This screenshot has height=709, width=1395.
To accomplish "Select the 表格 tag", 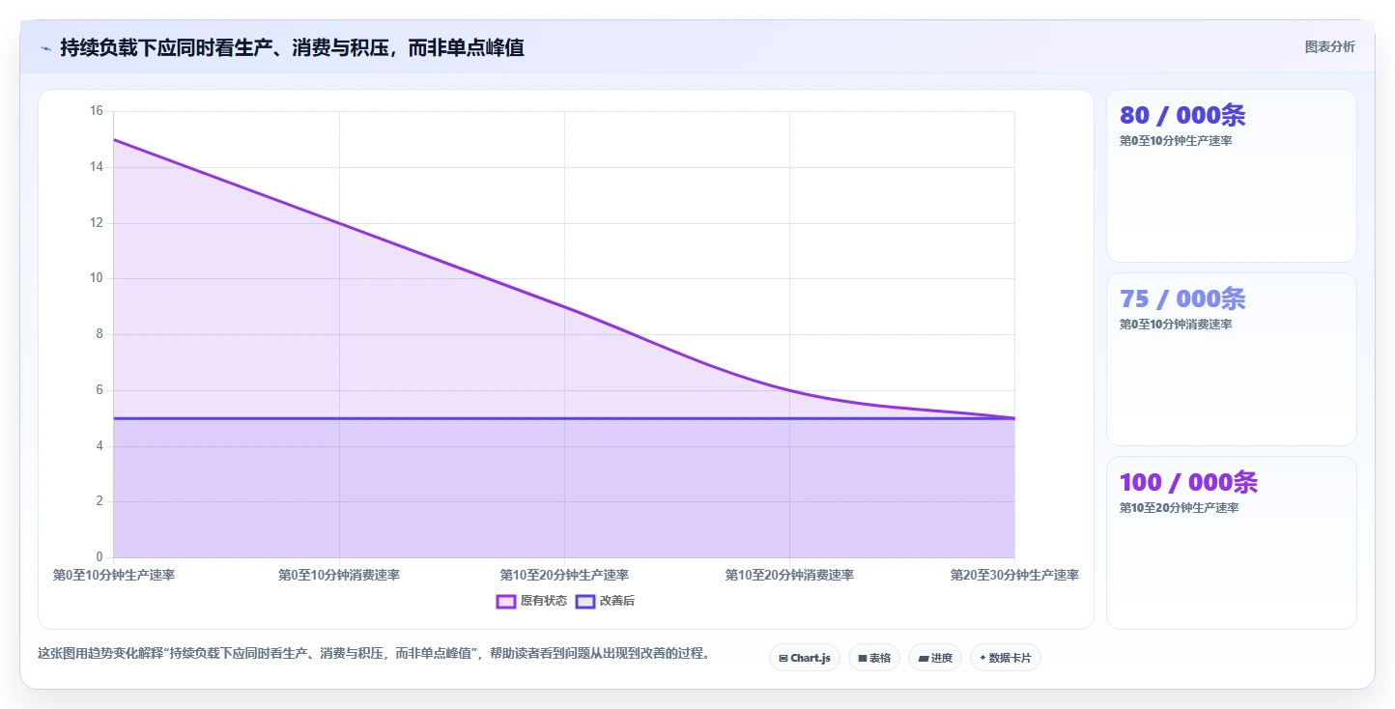I will (x=874, y=658).
